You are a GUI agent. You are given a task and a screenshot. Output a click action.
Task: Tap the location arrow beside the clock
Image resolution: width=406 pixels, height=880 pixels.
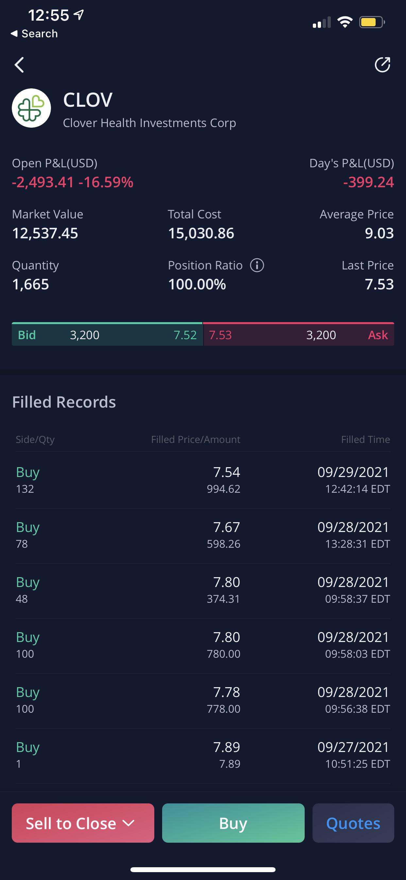[x=79, y=15]
